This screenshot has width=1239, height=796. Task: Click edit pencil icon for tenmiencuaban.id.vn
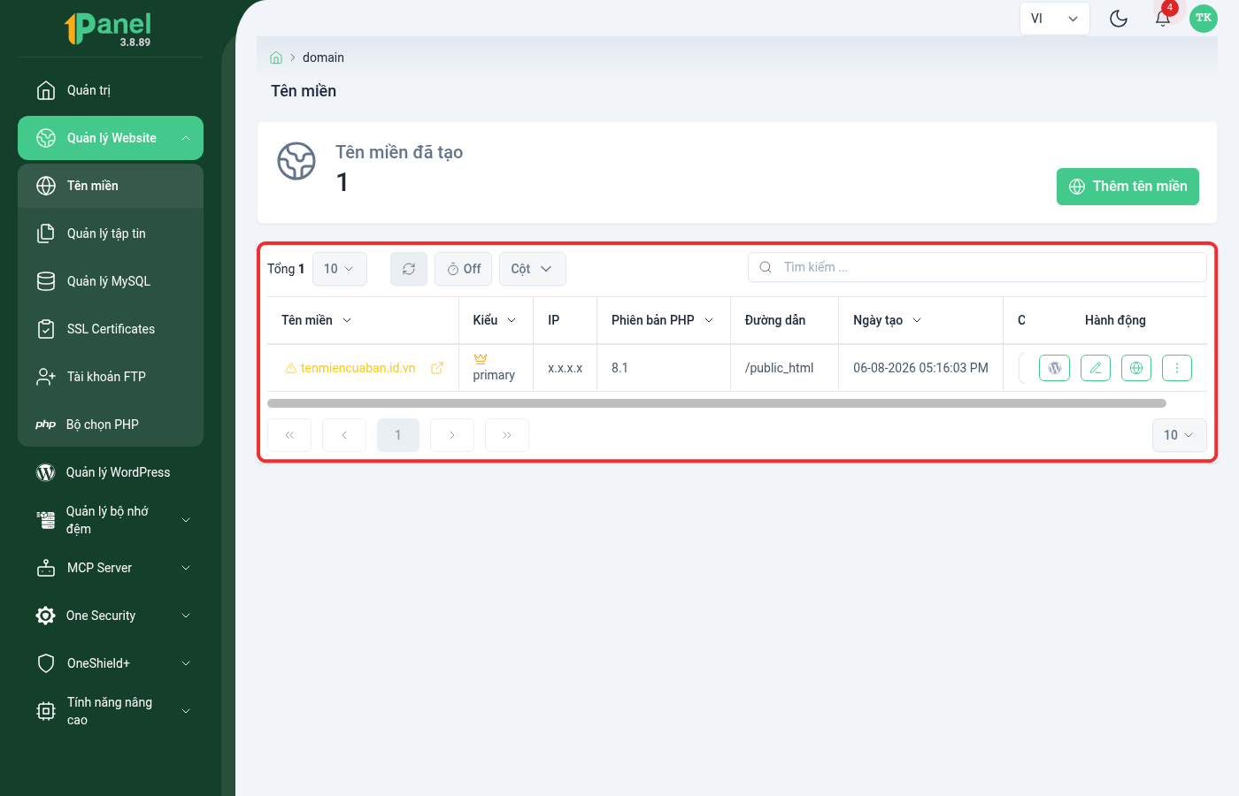point(1095,368)
